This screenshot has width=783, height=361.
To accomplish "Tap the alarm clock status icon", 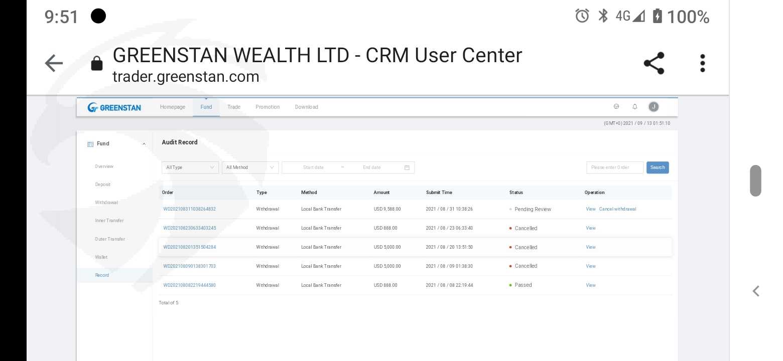I will tap(582, 16).
